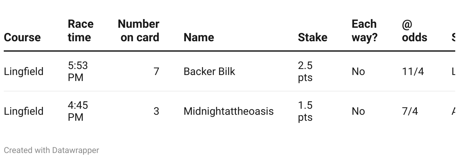Click the Course column header
Viewport: 459px width, 159px height.
pyautogui.click(x=22, y=37)
